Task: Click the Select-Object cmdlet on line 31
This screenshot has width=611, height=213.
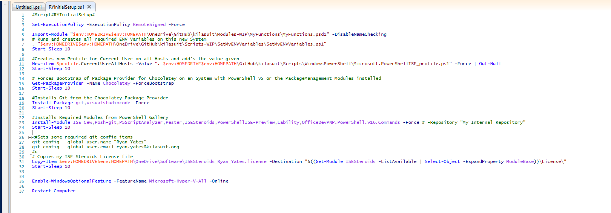Action: (x=442, y=161)
